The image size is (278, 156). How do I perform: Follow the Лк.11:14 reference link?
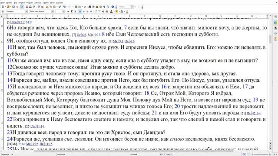pyautogui.click(x=37, y=127)
